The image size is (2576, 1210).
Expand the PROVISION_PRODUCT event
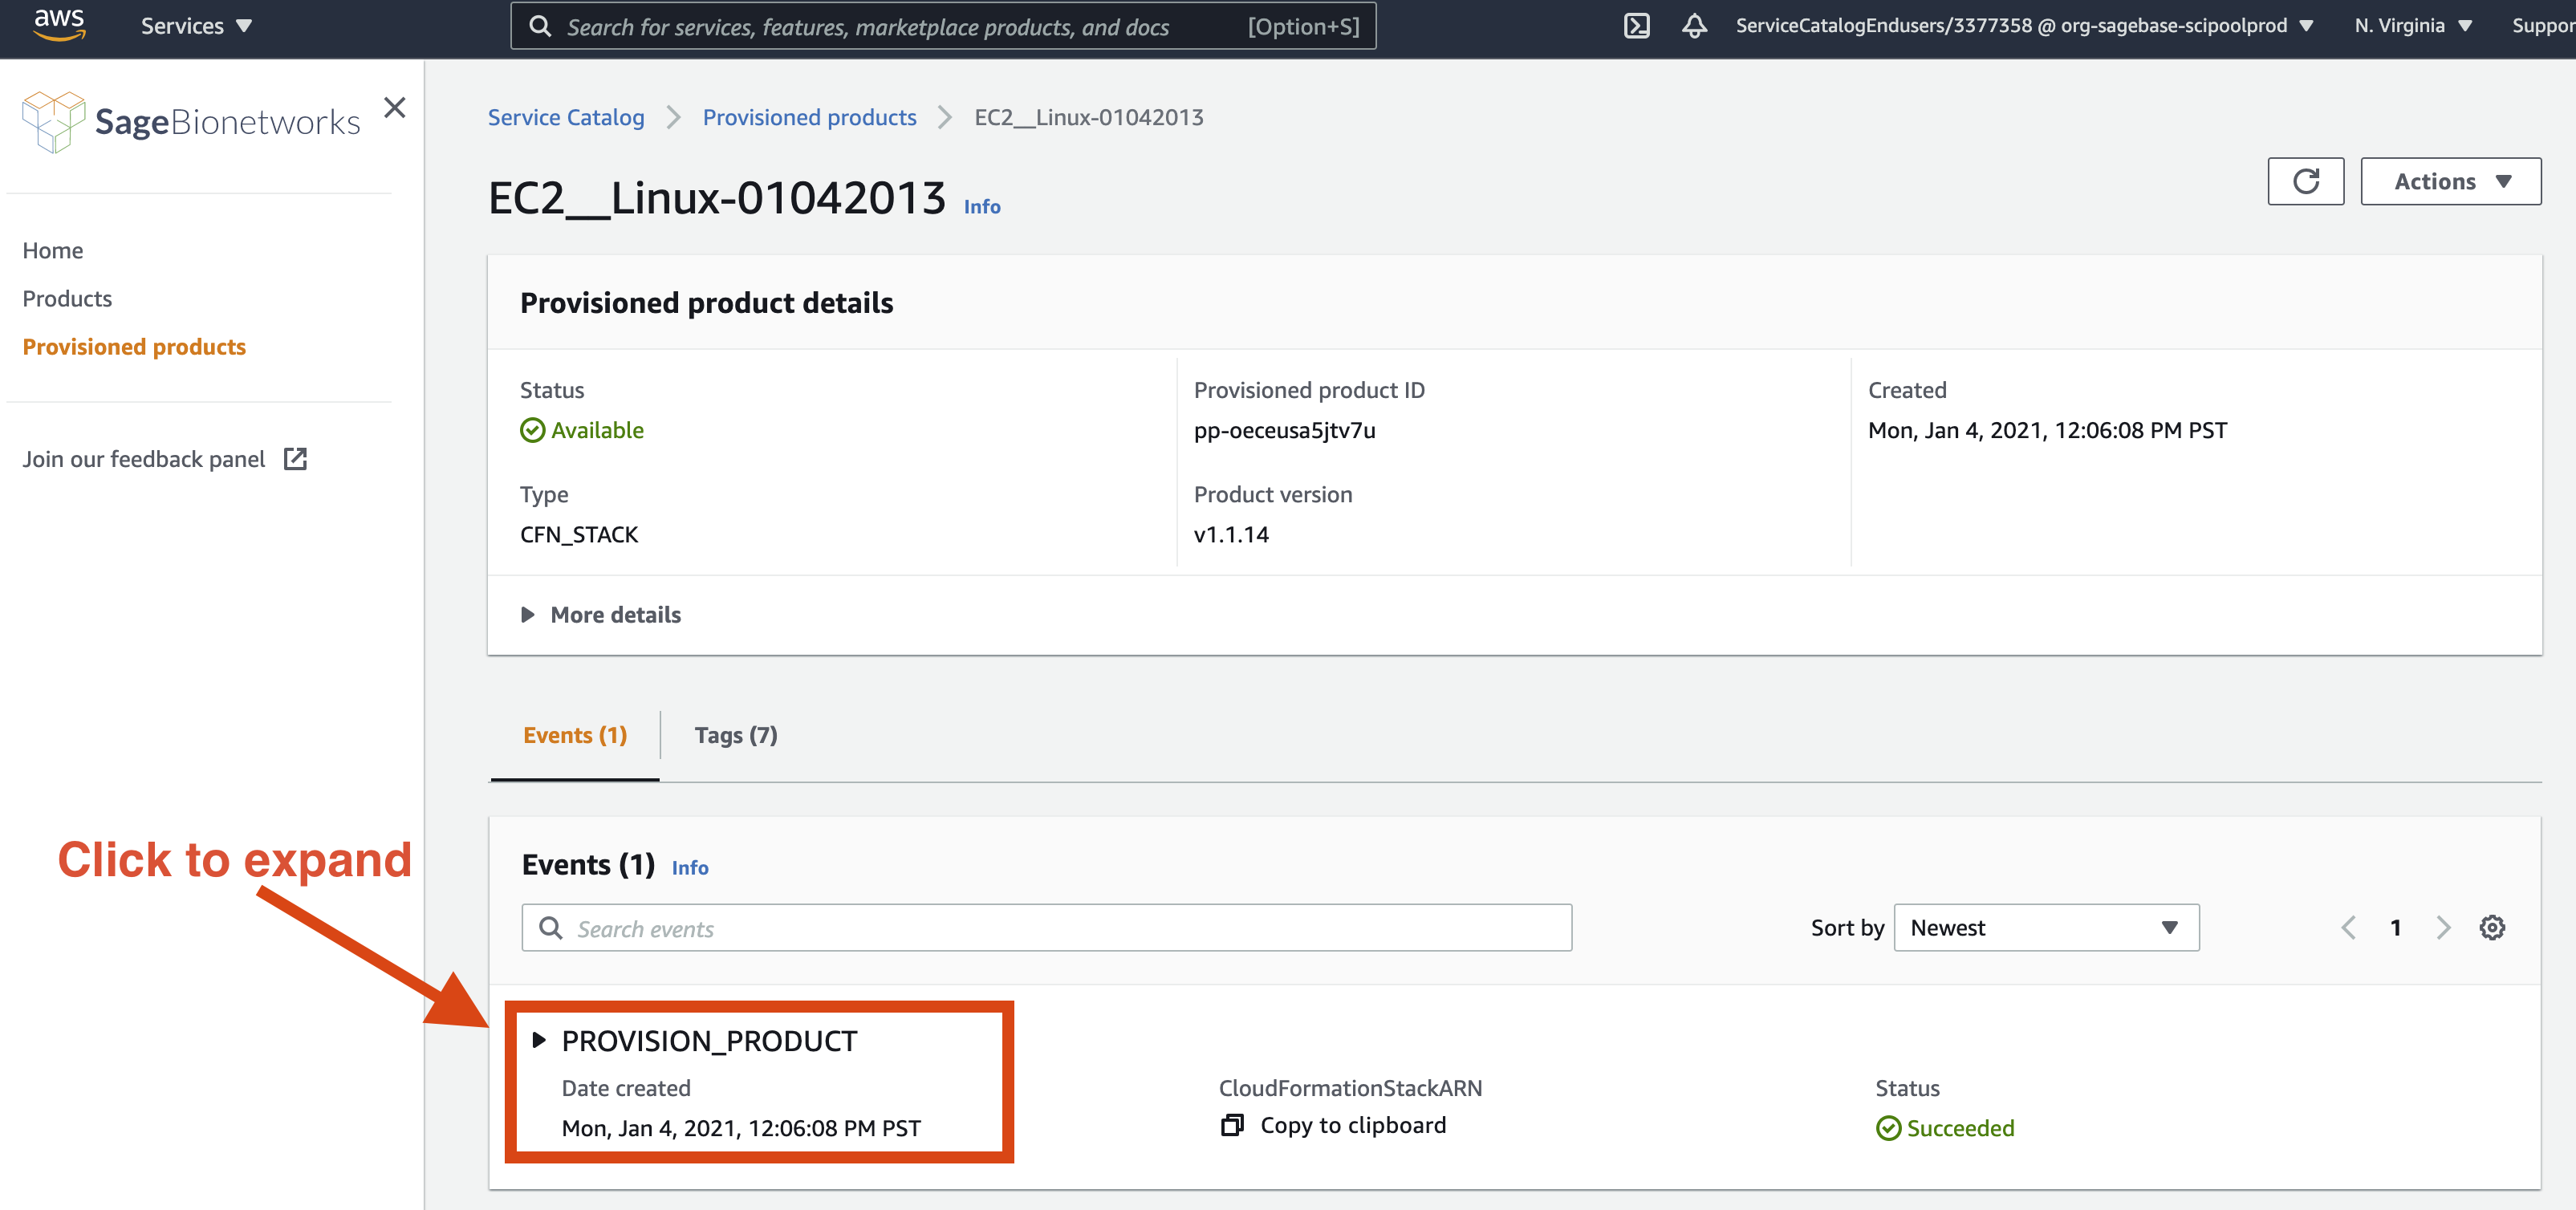[x=539, y=1040]
